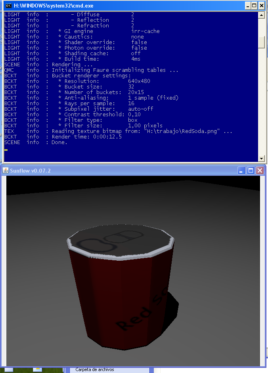Click the 'Bucket renderer settings:' line
Image resolution: width=268 pixels, height=373 pixels.
pyautogui.click(x=67, y=76)
